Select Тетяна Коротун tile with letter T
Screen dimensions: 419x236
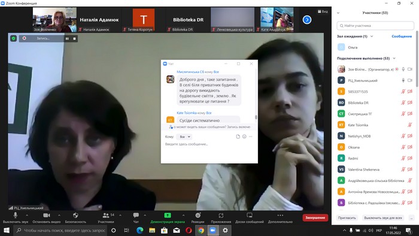pyautogui.click(x=144, y=20)
